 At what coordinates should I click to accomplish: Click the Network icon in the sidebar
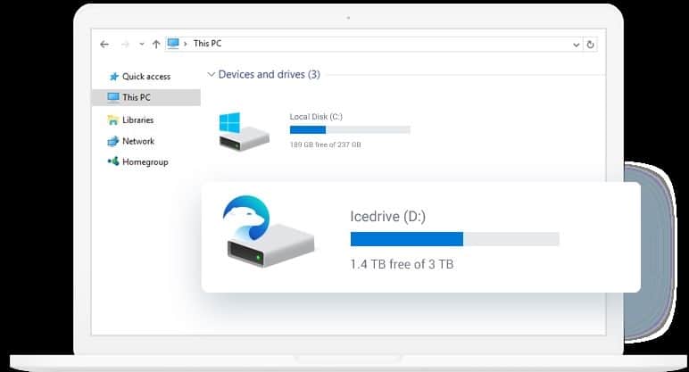pos(113,141)
